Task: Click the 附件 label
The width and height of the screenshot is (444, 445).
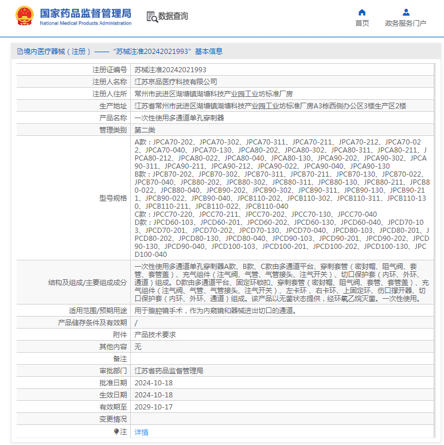Action: [x=120, y=334]
